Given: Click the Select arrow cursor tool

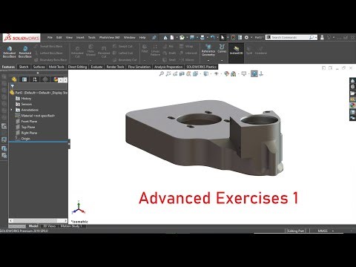Looking at the screenshot, I should [x=222, y=38].
